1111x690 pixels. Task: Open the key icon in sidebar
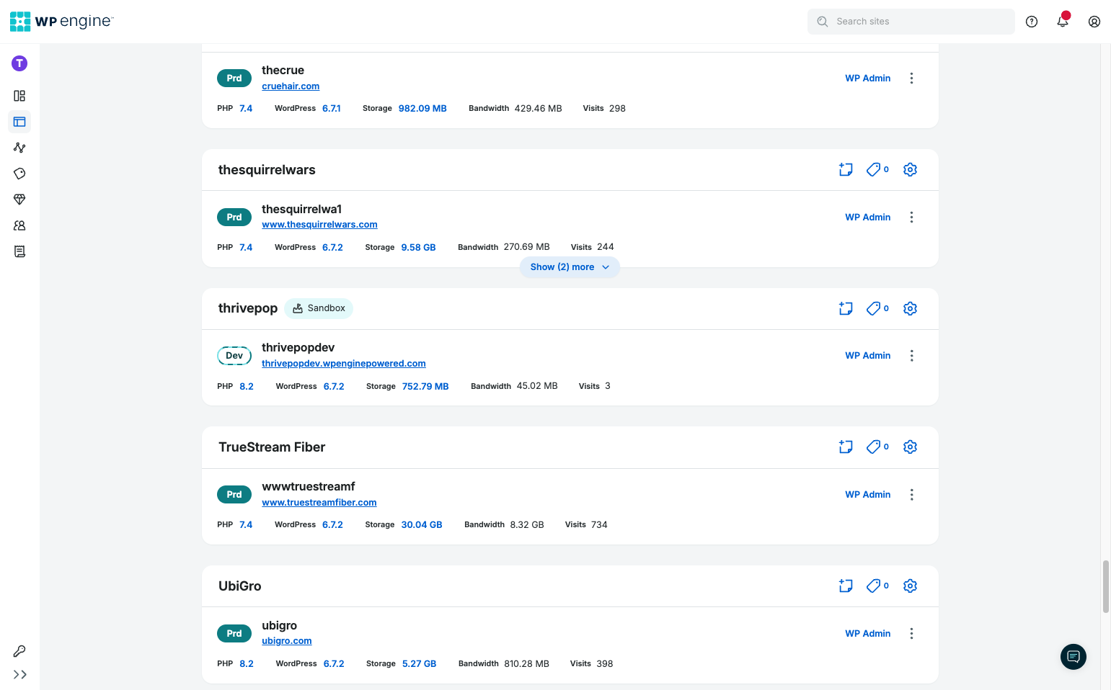coord(19,651)
